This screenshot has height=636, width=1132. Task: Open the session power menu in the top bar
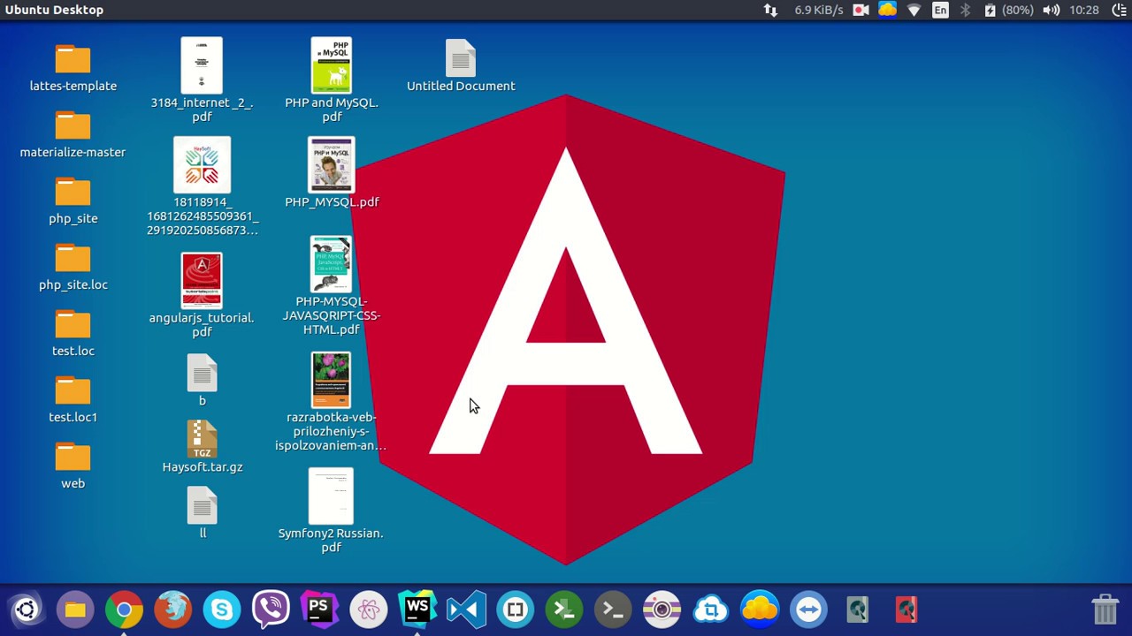pos(1119,10)
